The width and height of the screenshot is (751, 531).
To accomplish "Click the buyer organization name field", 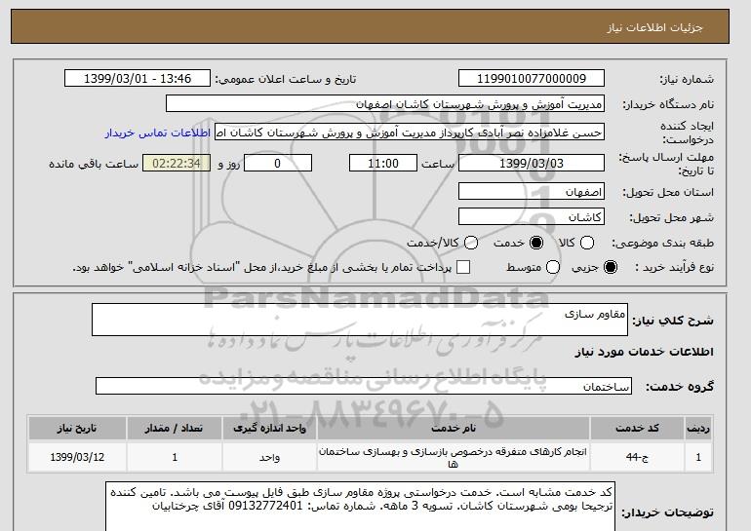I will 385,104.
